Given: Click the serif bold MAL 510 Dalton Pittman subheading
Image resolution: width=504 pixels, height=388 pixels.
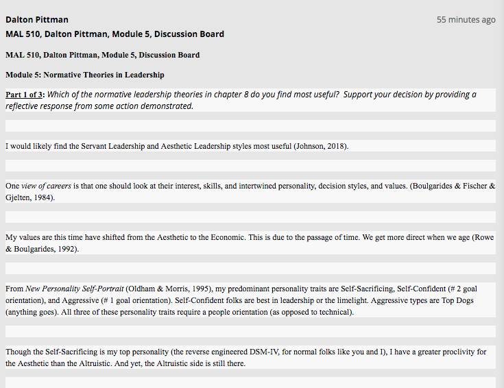Looking at the screenshot, I should pyautogui.click(x=103, y=55).
